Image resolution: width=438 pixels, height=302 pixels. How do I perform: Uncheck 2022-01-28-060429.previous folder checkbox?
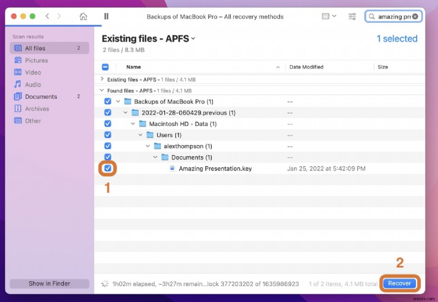pyautogui.click(x=107, y=112)
